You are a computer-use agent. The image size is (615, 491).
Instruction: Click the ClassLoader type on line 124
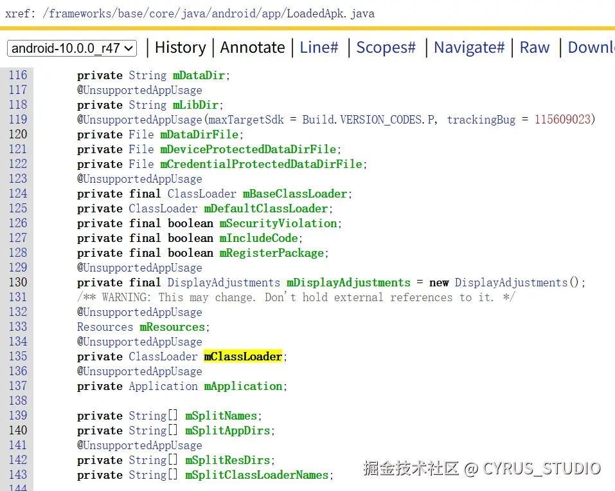(202, 194)
